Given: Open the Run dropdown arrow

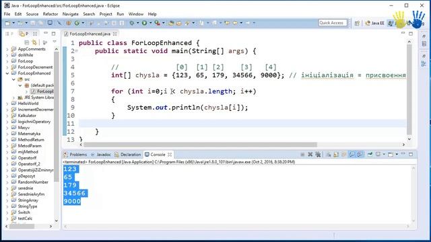Looking at the screenshot, I should [x=150, y=23].
